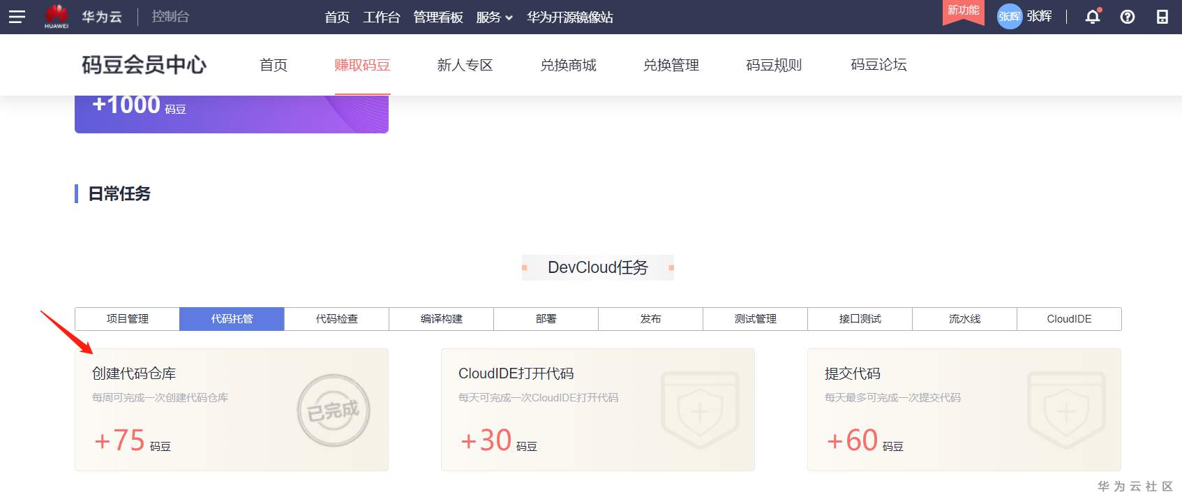
Task: Open the help question mark icon
Action: pos(1128,17)
